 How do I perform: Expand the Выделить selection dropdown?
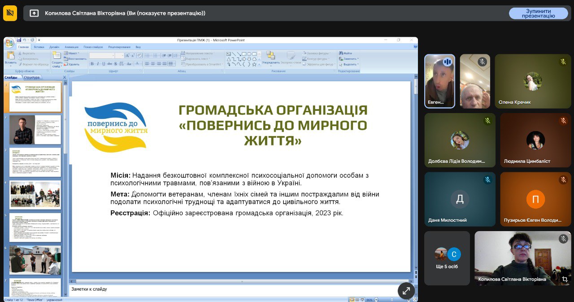[x=349, y=64]
